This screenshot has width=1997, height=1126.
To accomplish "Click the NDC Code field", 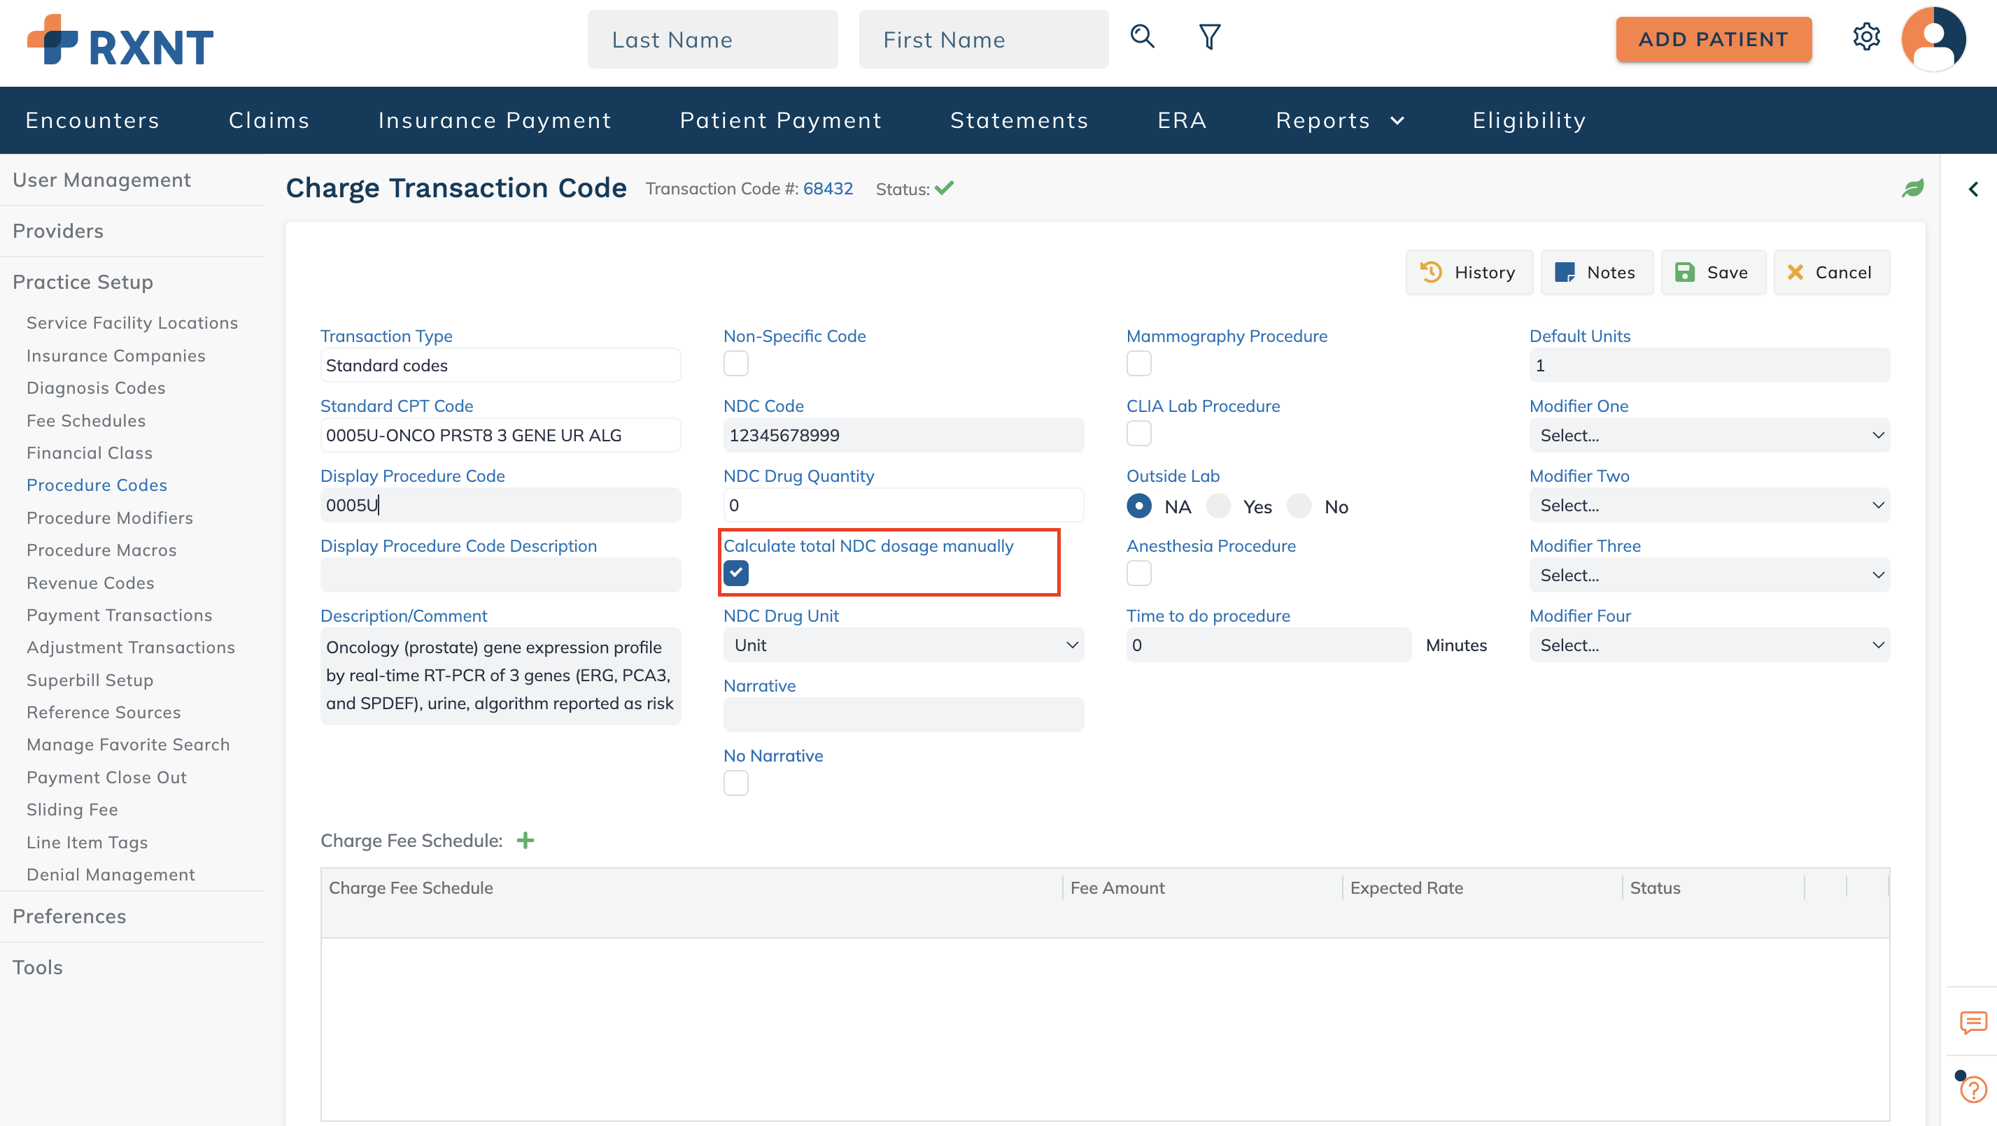I will tap(904, 436).
